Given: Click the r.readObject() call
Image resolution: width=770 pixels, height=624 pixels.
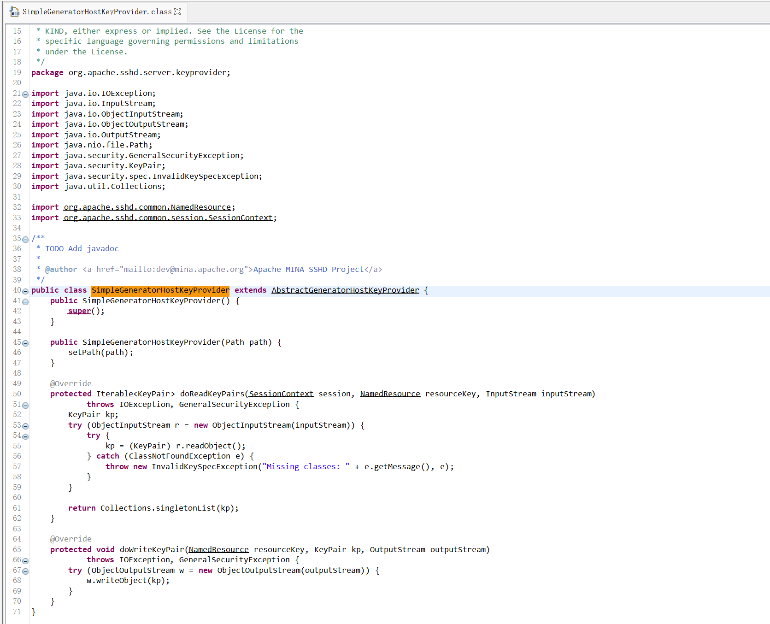Looking at the screenshot, I should tap(208, 446).
